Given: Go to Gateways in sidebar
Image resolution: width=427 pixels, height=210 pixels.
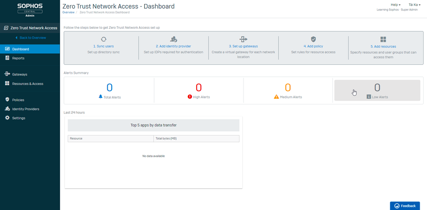Looking at the screenshot, I should [x=30, y=74].
